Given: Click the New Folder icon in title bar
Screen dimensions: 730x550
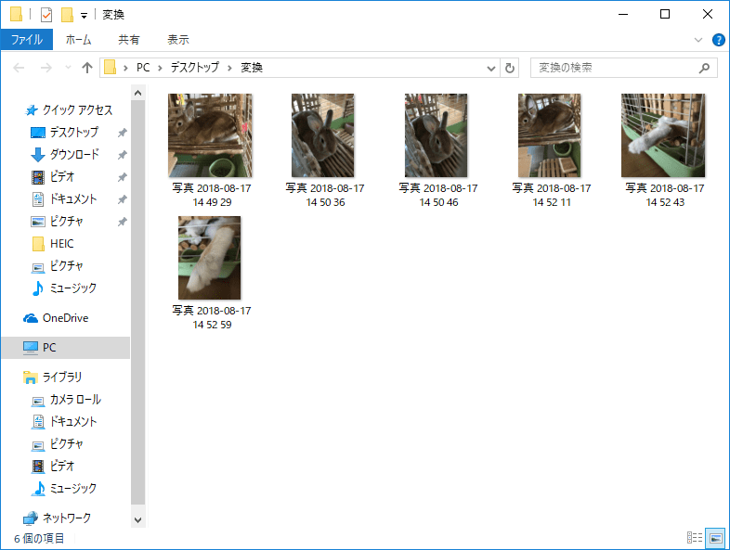Looking at the screenshot, I should pyautogui.click(x=67, y=15).
